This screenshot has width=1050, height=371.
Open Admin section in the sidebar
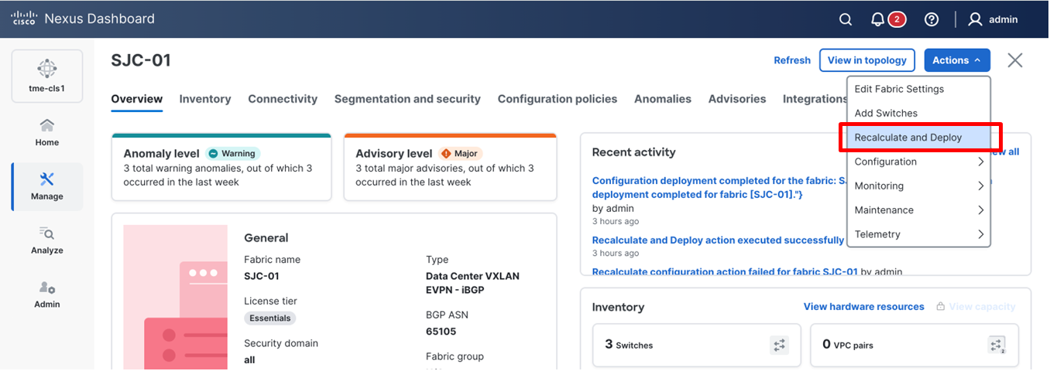coord(47,294)
